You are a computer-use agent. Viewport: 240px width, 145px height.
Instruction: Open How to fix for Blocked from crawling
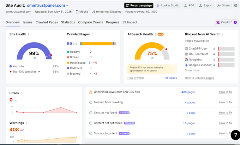coord(226,102)
